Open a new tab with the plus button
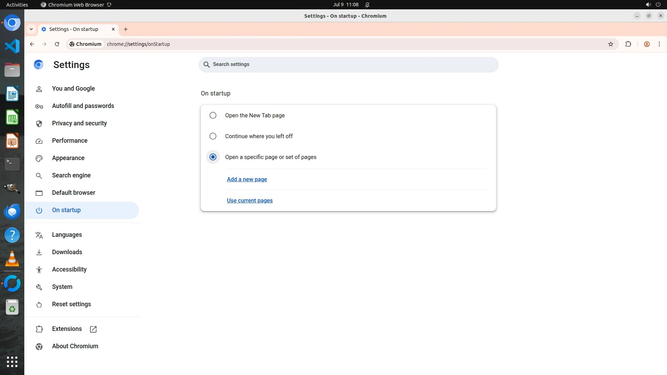 (126, 29)
